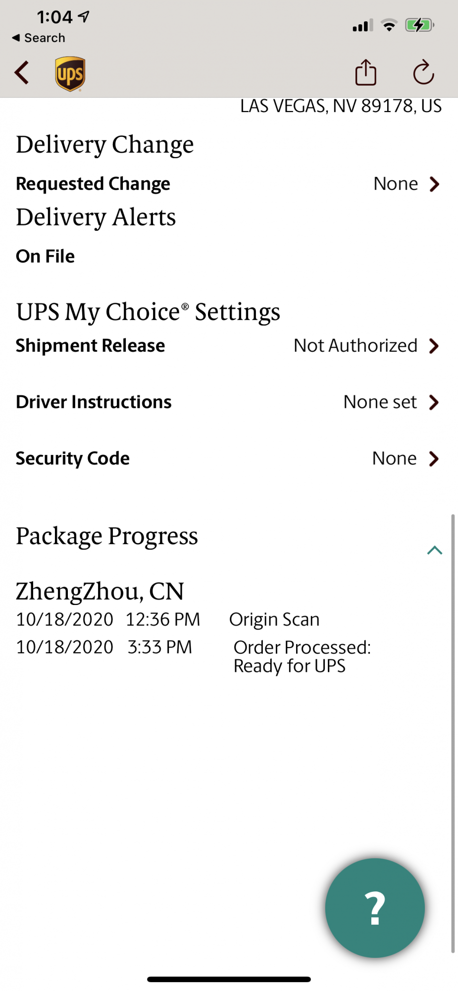Viewport: 458px width, 991px height.
Task: Open Shipment Release chevron
Action: 434,346
